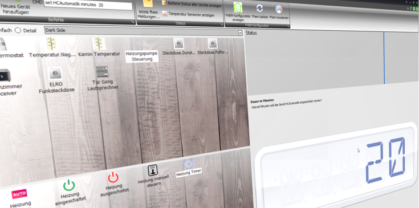
Task: Click the red Heizung ausgeschaltet power icon
Action: (x=113, y=178)
